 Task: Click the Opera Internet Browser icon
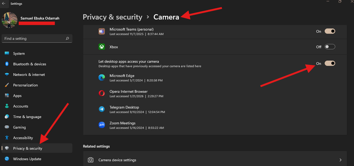point(102,93)
